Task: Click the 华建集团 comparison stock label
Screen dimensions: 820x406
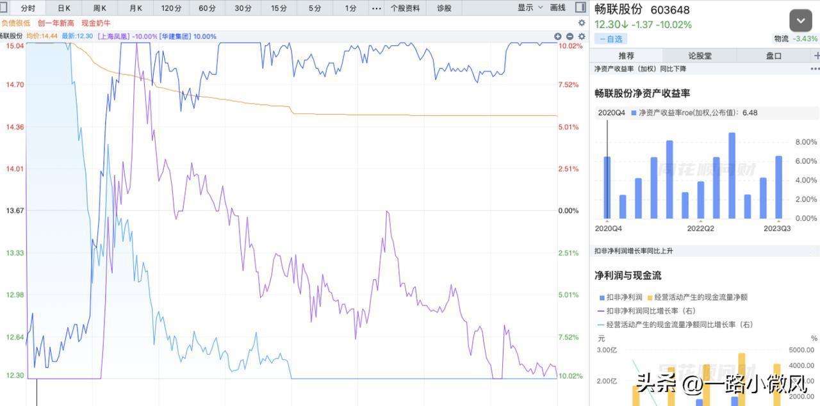Action: pos(176,37)
